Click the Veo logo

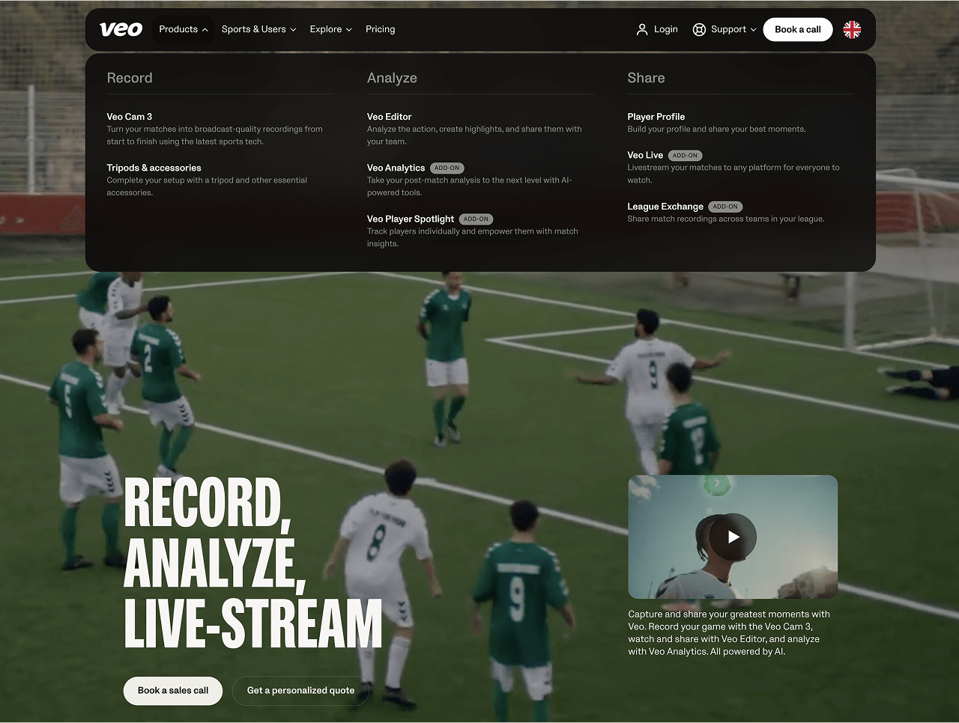[x=121, y=29]
